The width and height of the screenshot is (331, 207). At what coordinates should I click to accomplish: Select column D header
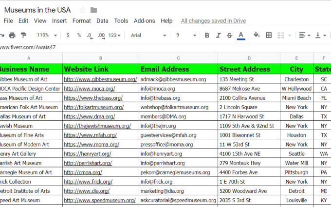pyautogui.click(x=249, y=58)
